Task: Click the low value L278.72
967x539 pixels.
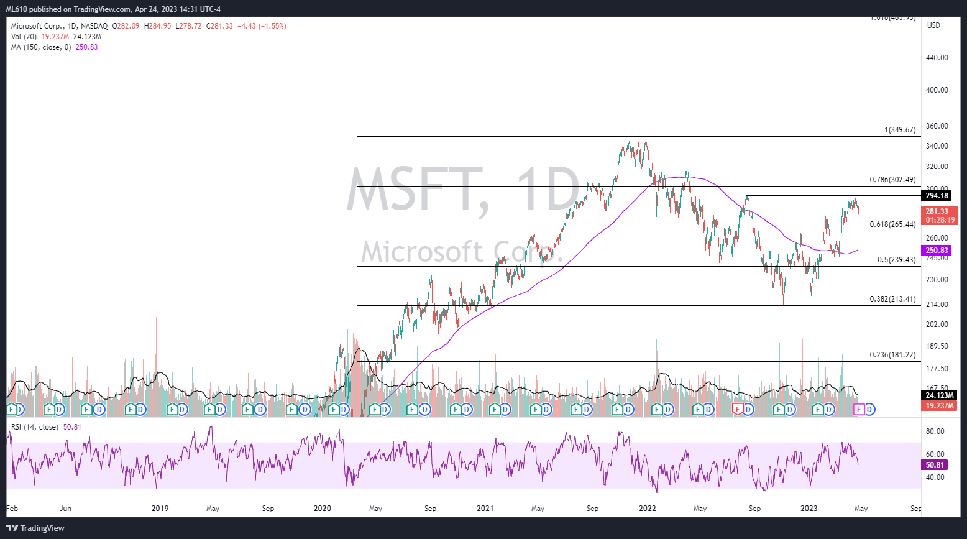Action: [188, 26]
